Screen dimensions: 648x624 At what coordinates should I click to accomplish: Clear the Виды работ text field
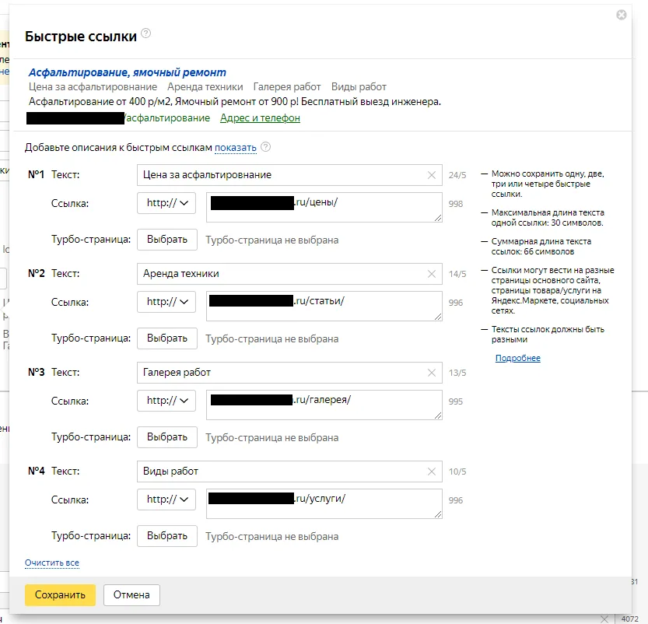coord(432,472)
